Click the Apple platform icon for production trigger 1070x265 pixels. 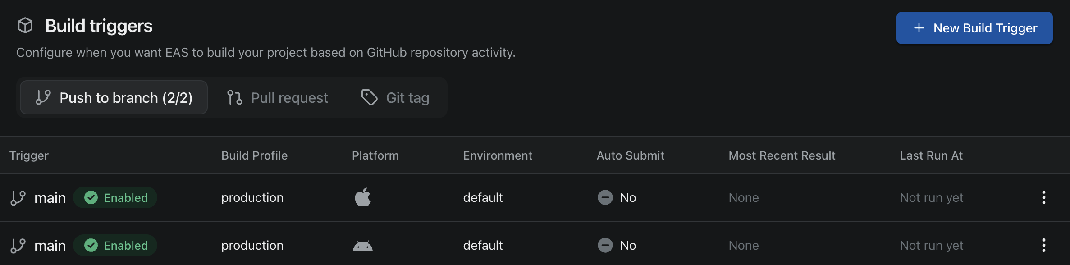point(363,197)
